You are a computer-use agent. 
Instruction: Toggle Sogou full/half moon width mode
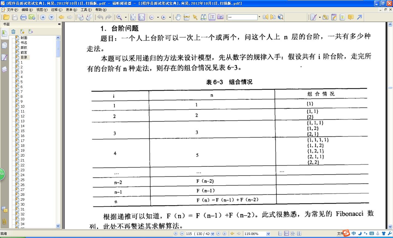click(360, 233)
